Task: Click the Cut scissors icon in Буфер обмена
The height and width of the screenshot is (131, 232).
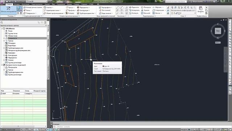Action: pos(207,7)
